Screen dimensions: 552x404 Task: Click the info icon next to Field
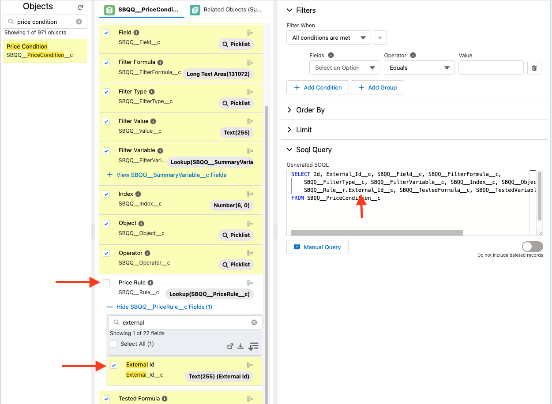(x=136, y=33)
